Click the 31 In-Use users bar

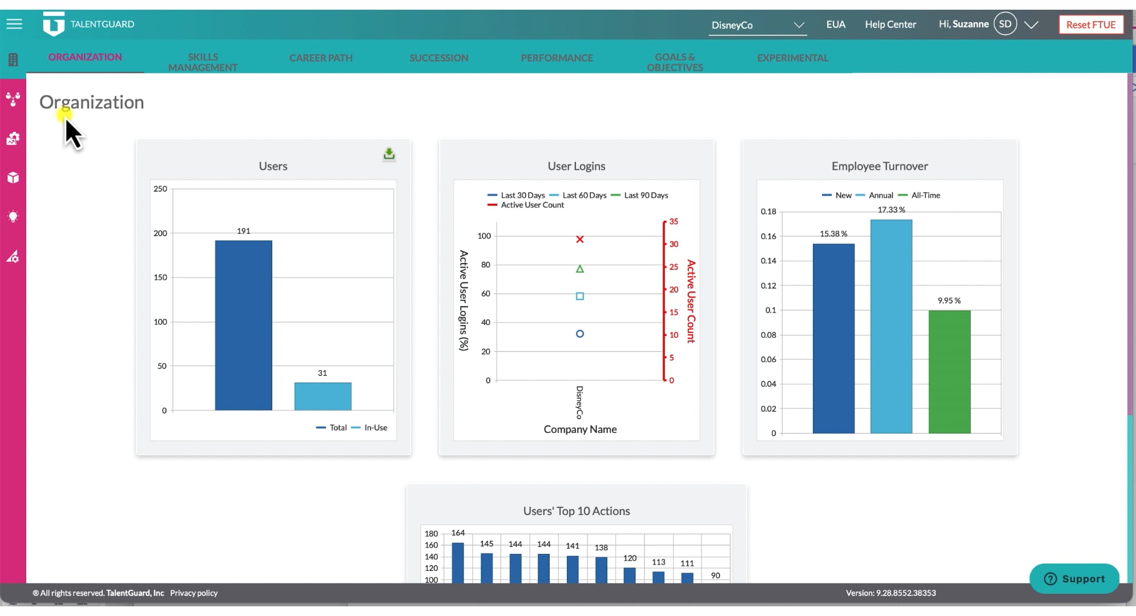coord(323,396)
